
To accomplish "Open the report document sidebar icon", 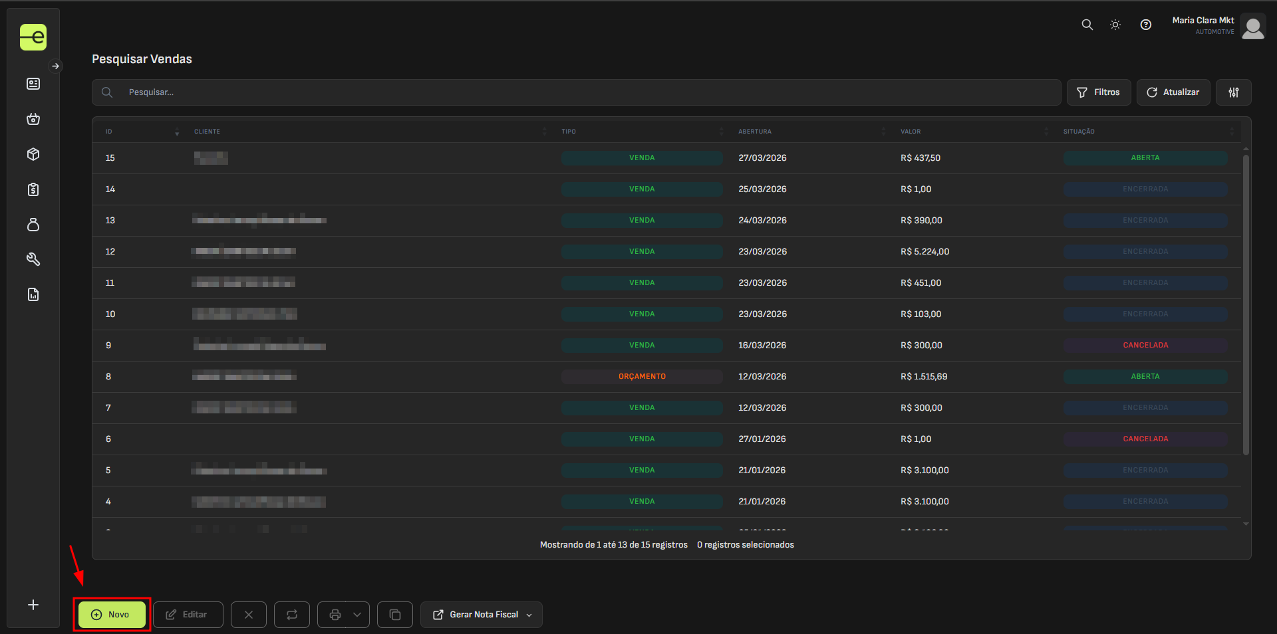I will (33, 294).
